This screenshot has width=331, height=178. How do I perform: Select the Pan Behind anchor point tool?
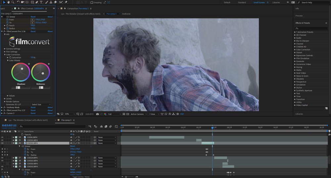click(27, 2)
